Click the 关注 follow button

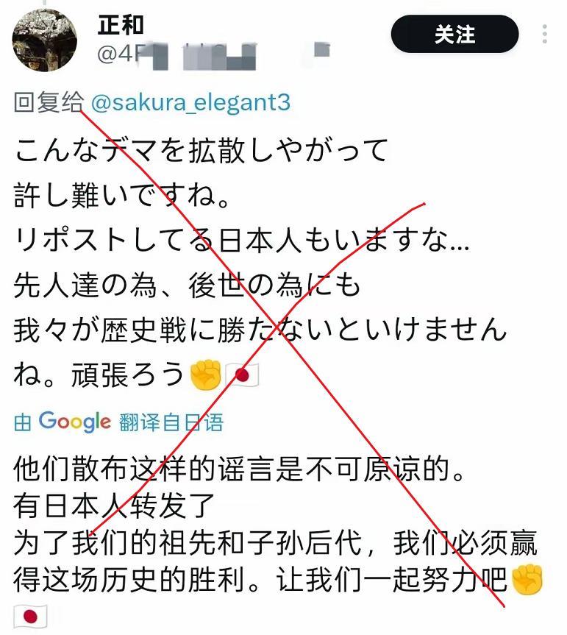pos(454,35)
